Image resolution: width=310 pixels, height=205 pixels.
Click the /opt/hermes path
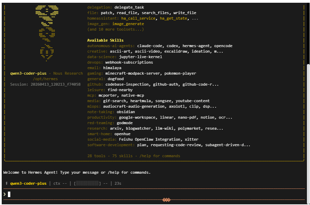(45, 79)
